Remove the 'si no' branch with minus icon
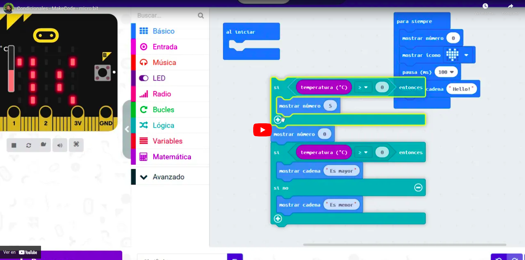Viewport: 525px width, 260px height. [x=418, y=188]
